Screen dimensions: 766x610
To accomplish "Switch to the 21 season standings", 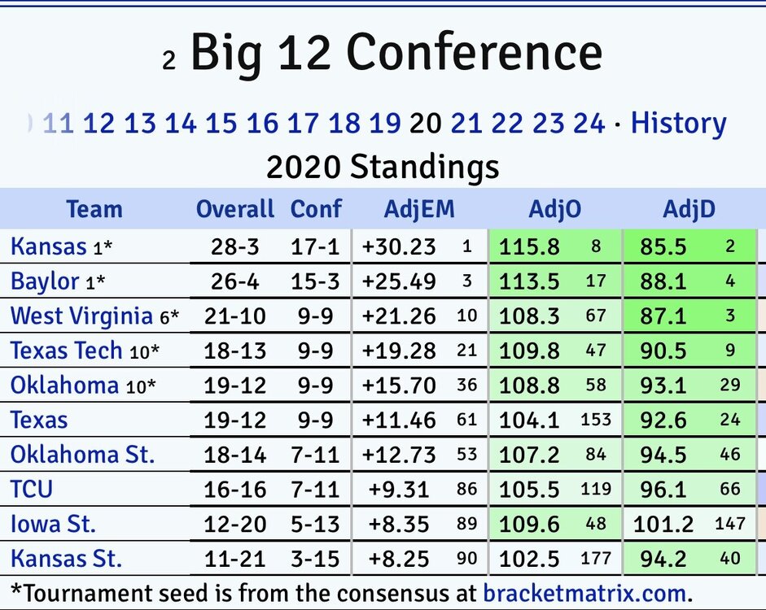I will coord(466,124).
